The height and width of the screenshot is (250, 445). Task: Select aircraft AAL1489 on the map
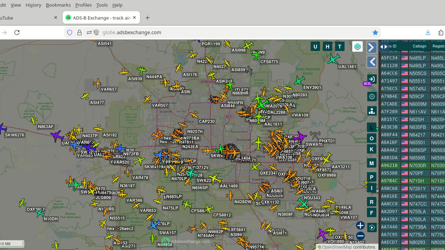[215, 178]
